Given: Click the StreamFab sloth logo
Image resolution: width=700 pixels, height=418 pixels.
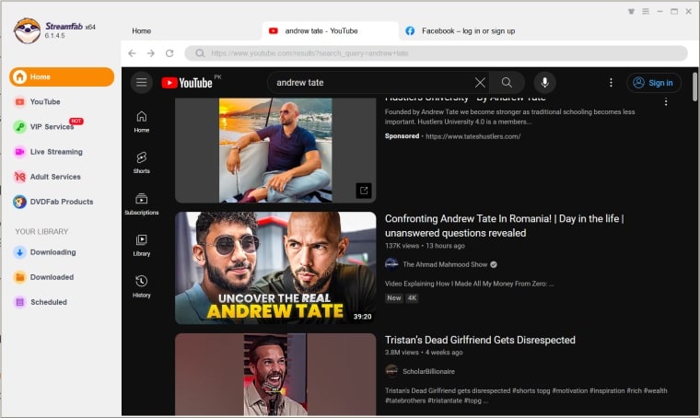Looking at the screenshot, I should [x=27, y=30].
